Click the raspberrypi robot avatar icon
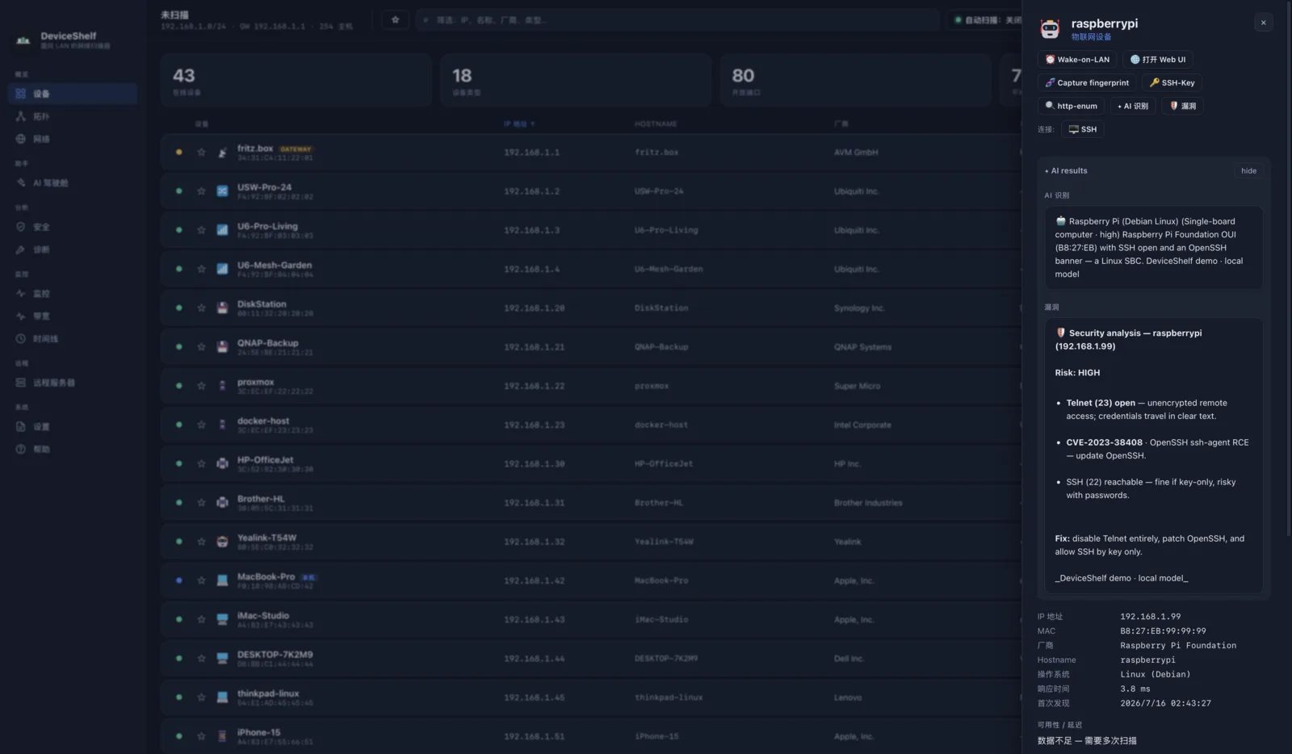Screen dimensions: 1292x754 tap(1050, 29)
